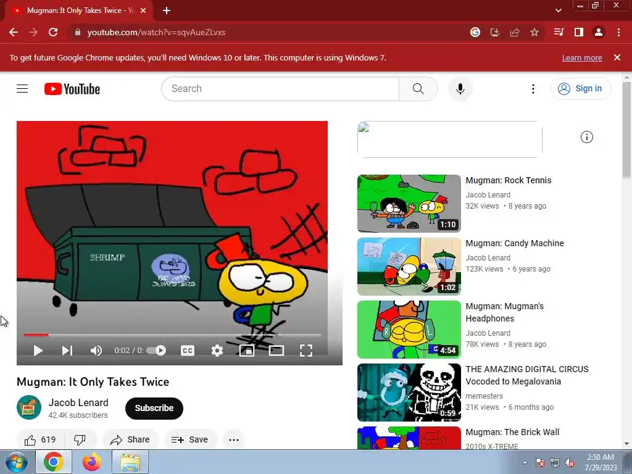This screenshot has width=632, height=474.
Task: Click the muted volume tray icon
Action: tap(570, 463)
